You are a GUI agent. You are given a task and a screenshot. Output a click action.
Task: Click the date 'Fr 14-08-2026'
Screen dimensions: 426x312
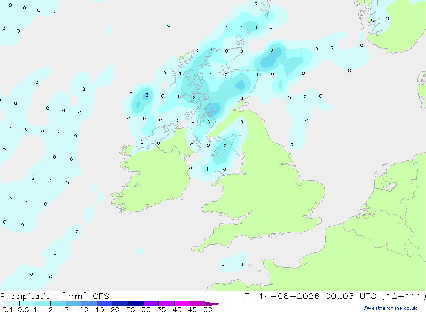(x=282, y=296)
